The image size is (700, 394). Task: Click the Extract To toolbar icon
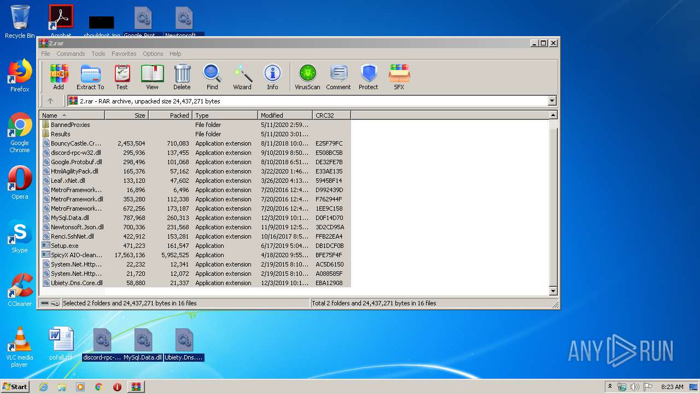pyautogui.click(x=90, y=77)
